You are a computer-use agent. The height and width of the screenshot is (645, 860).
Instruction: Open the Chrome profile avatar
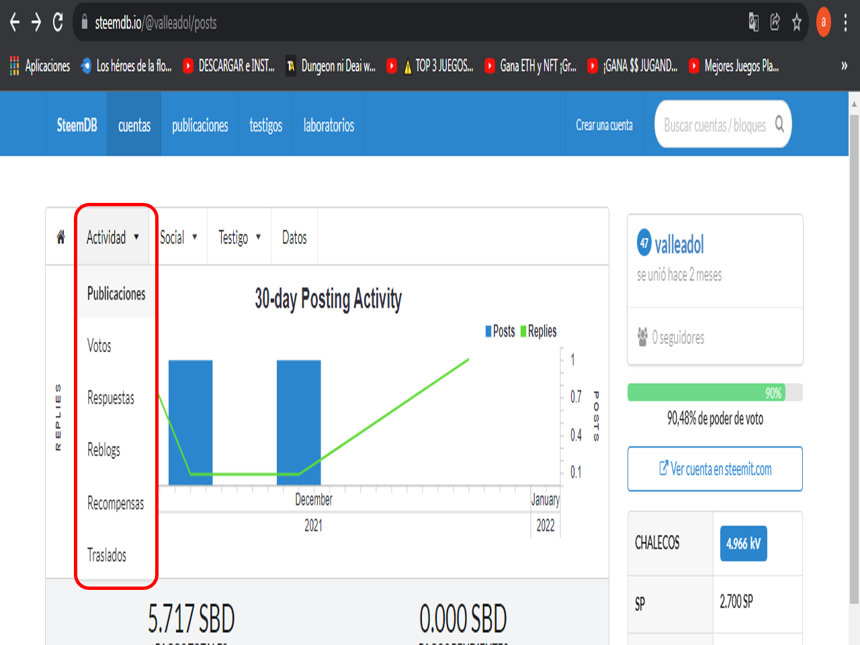click(x=824, y=22)
